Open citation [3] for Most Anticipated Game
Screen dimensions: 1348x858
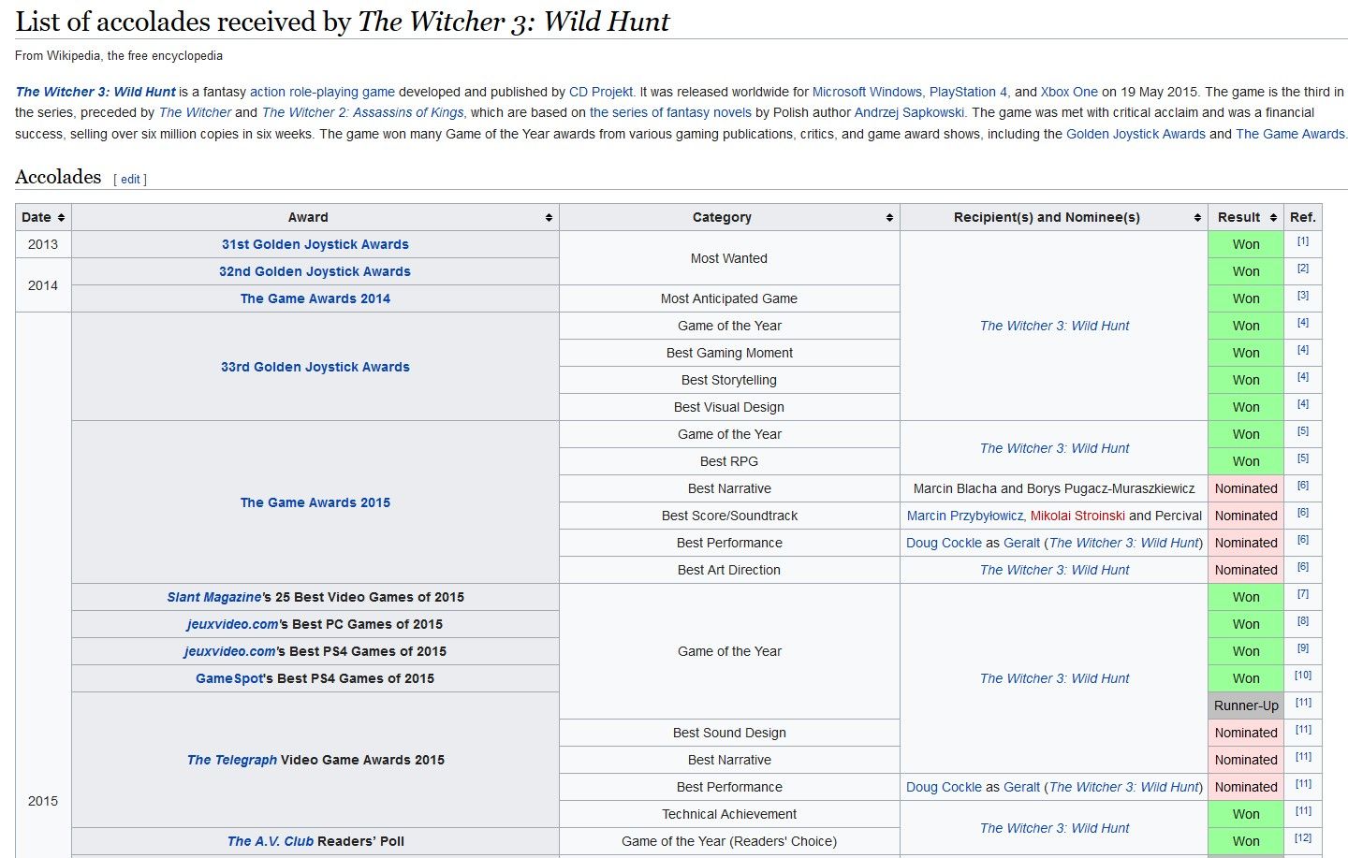[x=1303, y=296]
